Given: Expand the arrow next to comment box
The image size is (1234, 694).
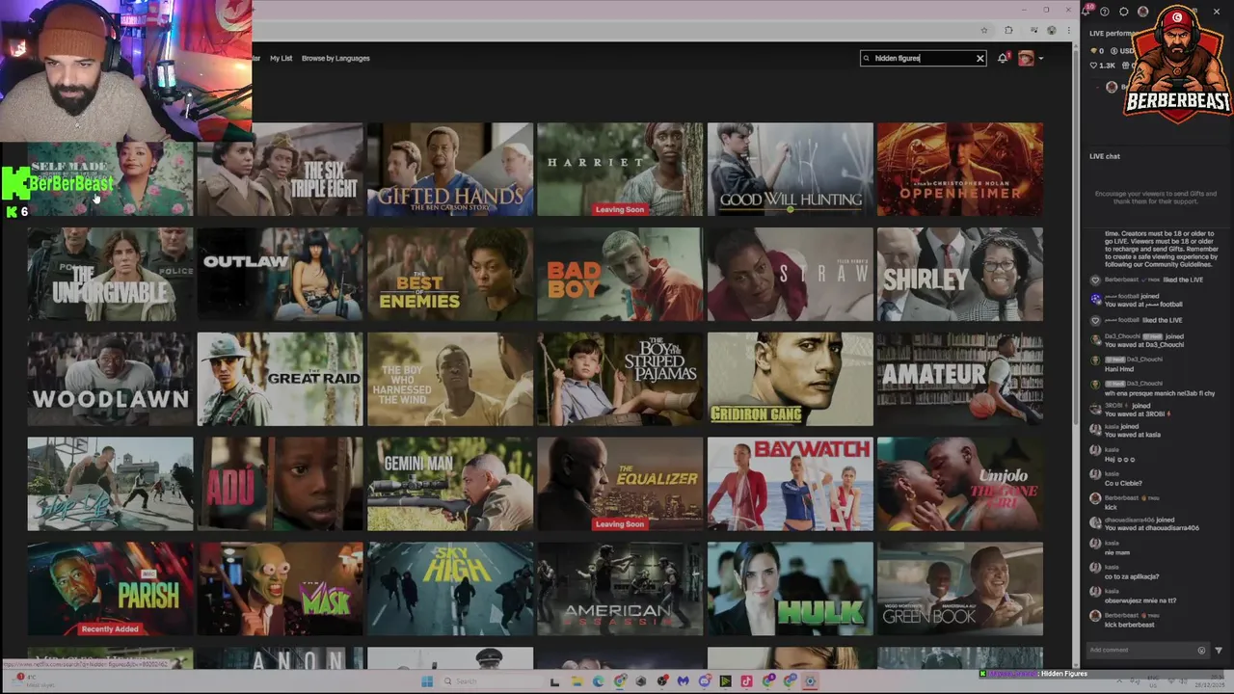Looking at the screenshot, I should 1219,651.
